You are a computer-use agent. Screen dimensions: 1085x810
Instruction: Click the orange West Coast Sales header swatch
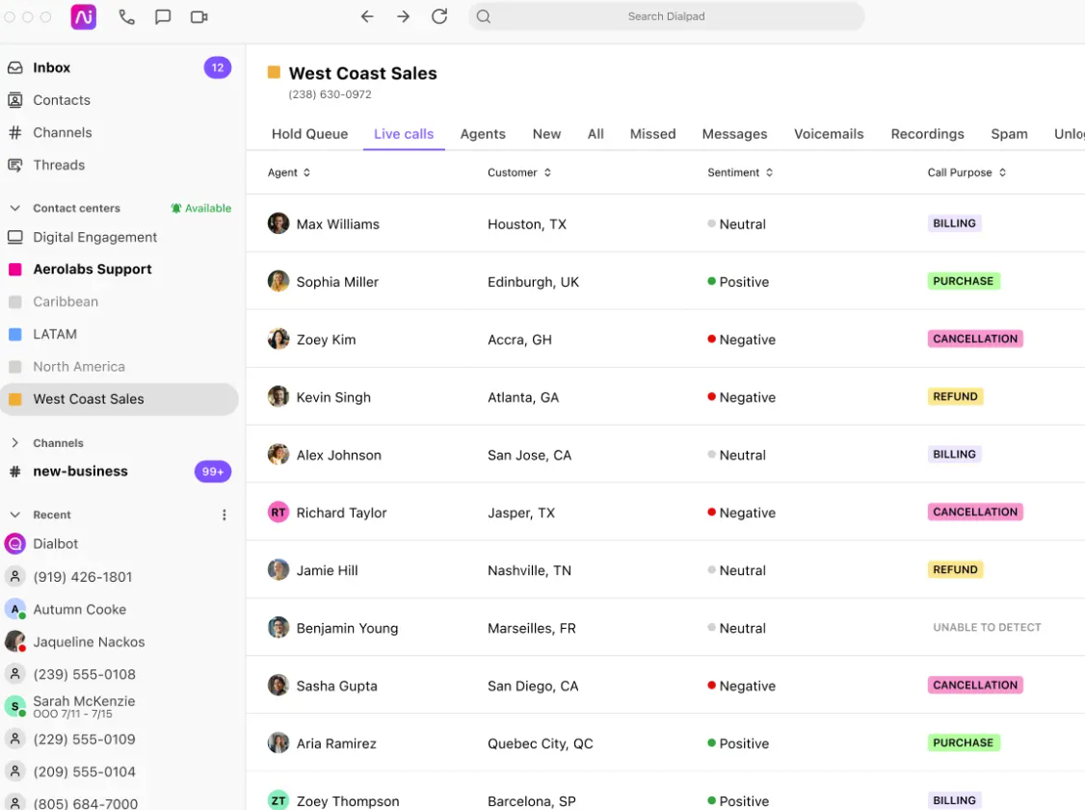(274, 72)
